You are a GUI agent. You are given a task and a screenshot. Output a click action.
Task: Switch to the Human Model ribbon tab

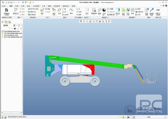(36, 6)
